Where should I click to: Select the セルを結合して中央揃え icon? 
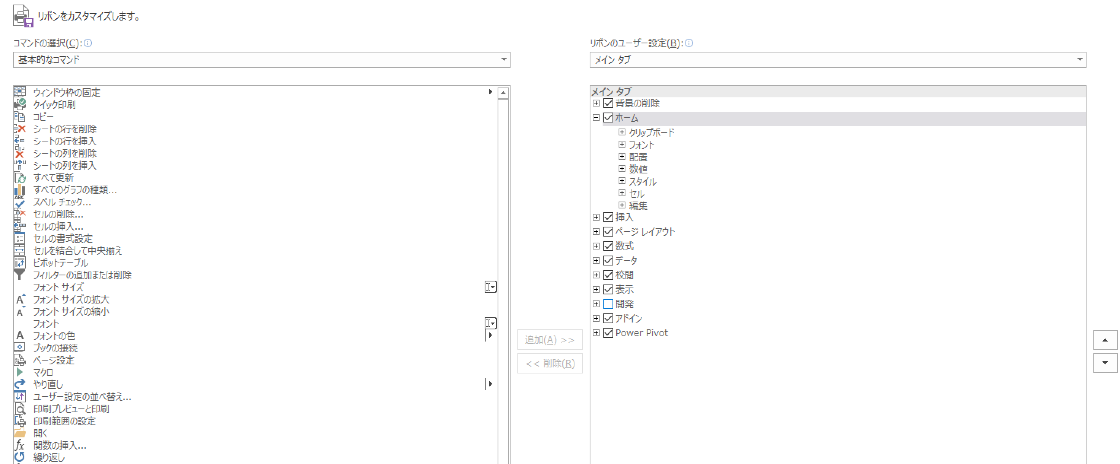(19, 250)
